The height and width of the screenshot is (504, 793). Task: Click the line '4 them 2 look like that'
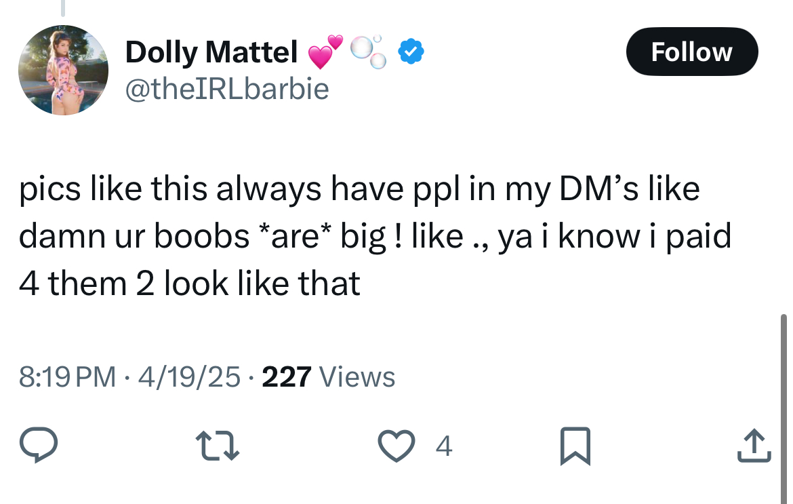pyautogui.click(x=189, y=283)
